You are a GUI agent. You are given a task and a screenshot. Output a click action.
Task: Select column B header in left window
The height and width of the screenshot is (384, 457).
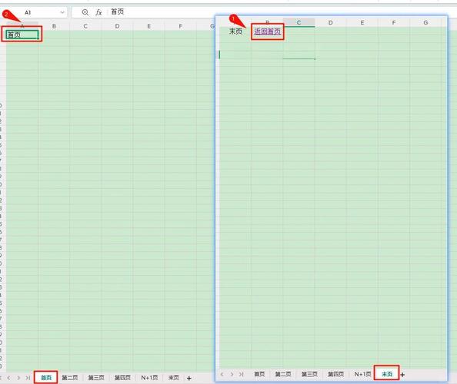pyautogui.click(x=54, y=26)
